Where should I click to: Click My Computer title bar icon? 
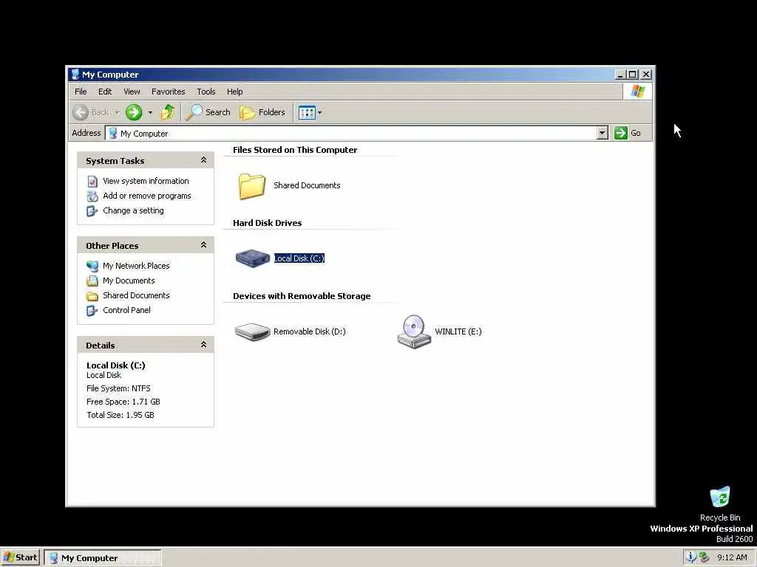(x=75, y=75)
